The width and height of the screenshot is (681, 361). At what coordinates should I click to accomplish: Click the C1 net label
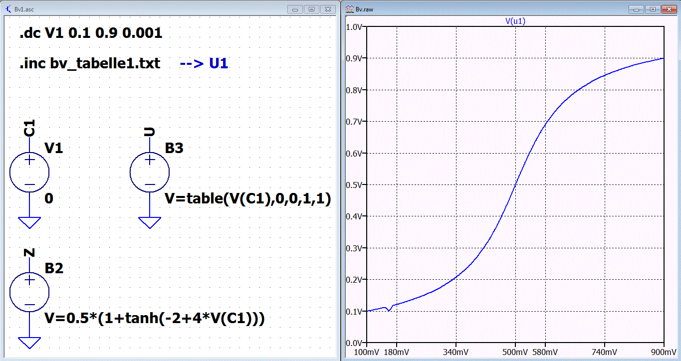click(x=29, y=128)
